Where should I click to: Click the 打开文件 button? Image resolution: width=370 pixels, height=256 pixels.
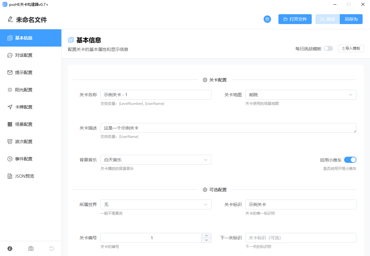[295, 19]
